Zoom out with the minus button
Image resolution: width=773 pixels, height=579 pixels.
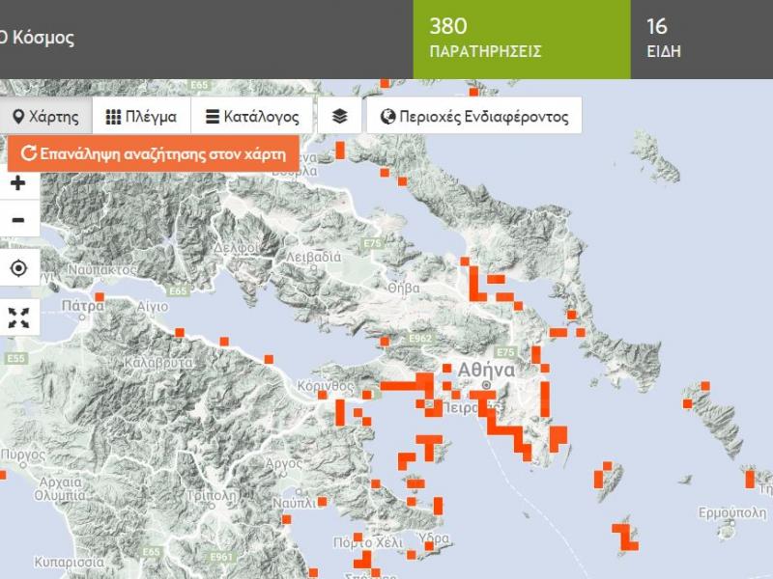pyautogui.click(x=18, y=220)
